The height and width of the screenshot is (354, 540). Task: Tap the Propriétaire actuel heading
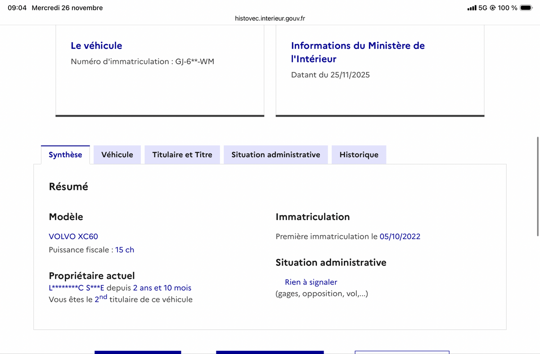tap(92, 276)
